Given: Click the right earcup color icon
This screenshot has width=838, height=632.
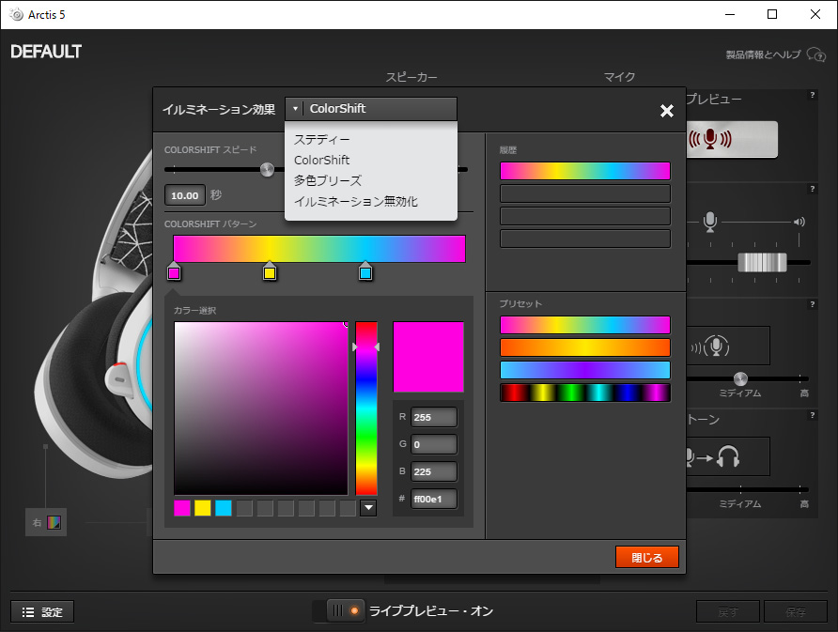Looking at the screenshot, I should [54, 522].
